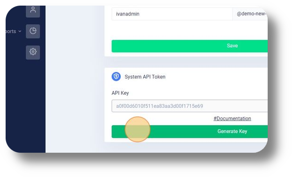Open the #Documentation link
The image size is (292, 177).
click(x=232, y=119)
